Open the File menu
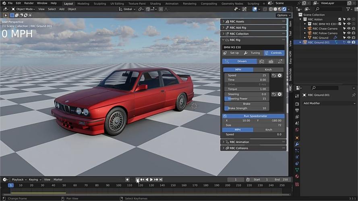The image size is (358, 201). coord(10,3)
